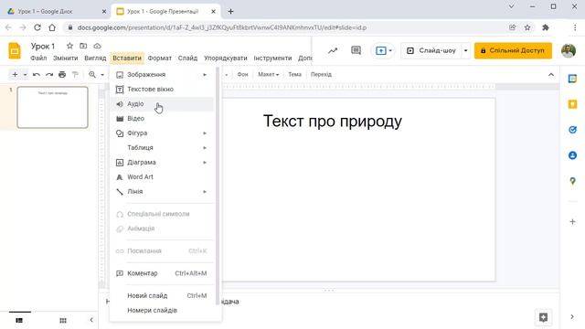Open the Упорядкувати menu
This screenshot has height=329, width=585.
[x=226, y=58]
